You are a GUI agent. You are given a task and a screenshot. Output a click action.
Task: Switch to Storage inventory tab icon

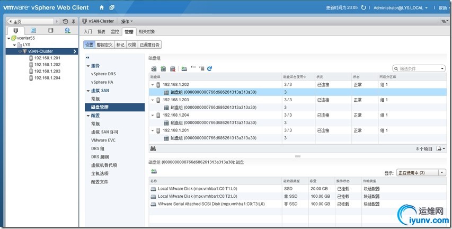coord(51,30)
